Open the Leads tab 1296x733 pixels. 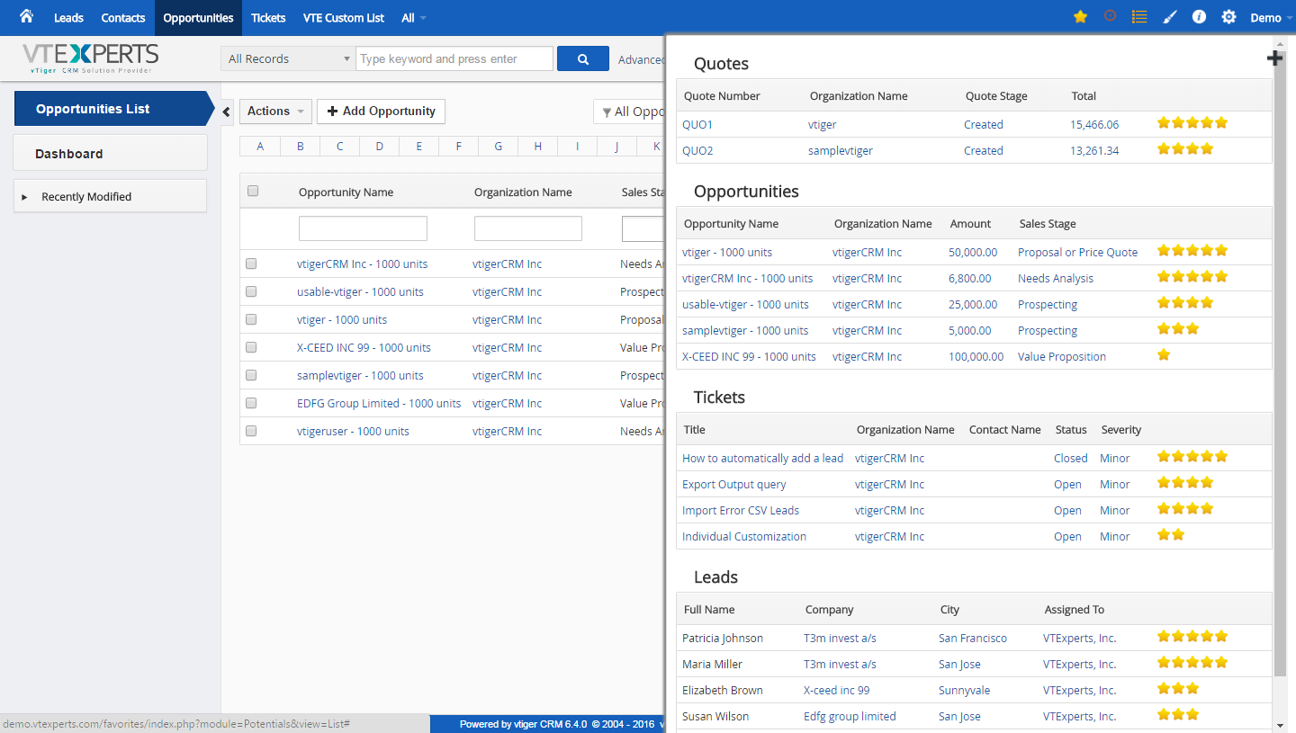(x=68, y=18)
